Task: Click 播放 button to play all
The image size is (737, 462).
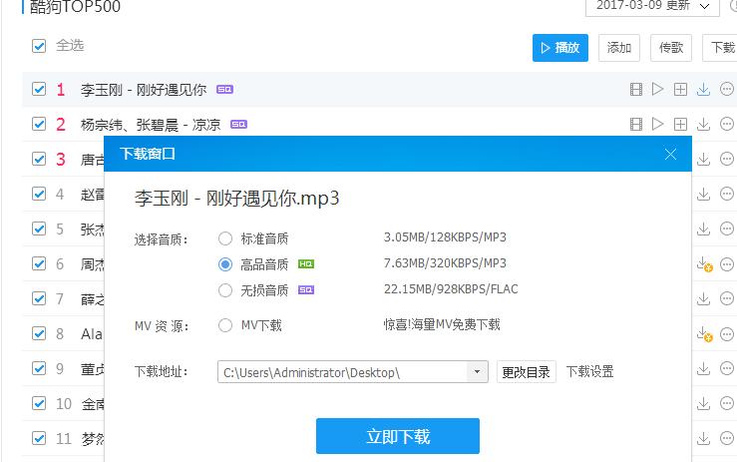Action: [x=559, y=48]
